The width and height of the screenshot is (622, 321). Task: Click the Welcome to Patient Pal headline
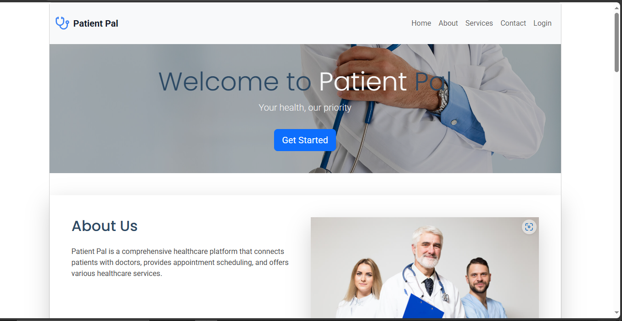tap(305, 81)
